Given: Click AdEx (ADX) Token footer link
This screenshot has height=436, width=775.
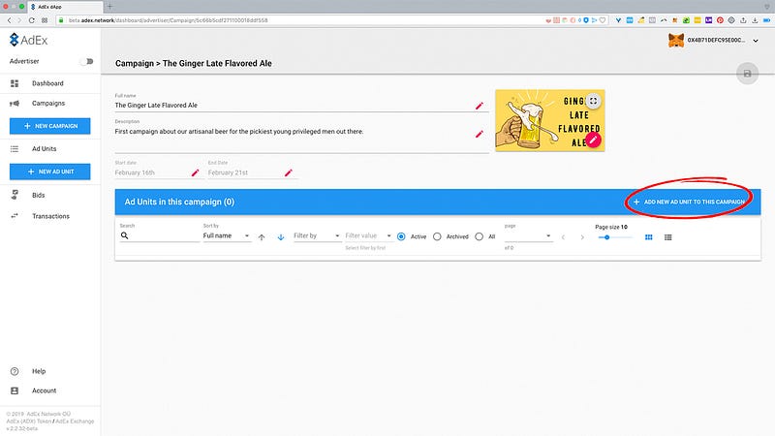Looking at the screenshot, I should [x=29, y=421].
